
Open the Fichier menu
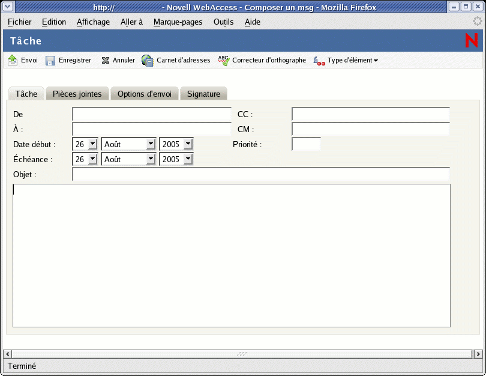pyautogui.click(x=20, y=22)
